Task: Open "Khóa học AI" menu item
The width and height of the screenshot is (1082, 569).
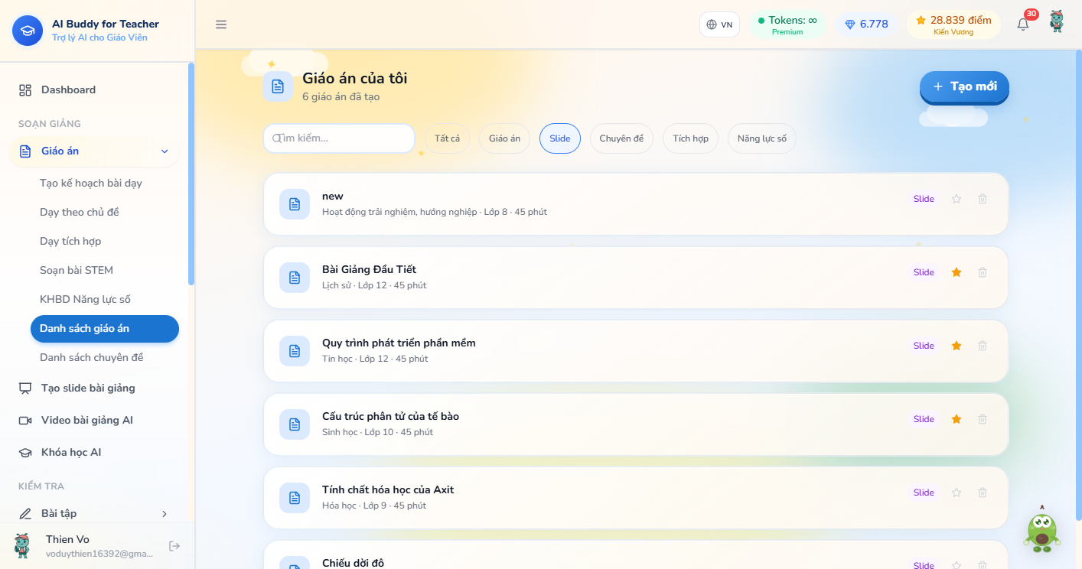Action: 94,453
